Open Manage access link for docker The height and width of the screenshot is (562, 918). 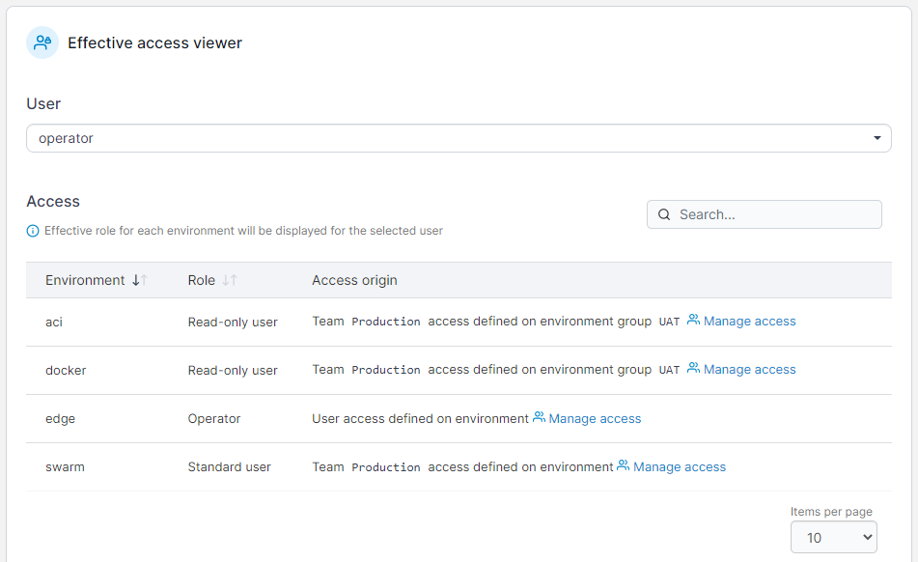coord(749,369)
